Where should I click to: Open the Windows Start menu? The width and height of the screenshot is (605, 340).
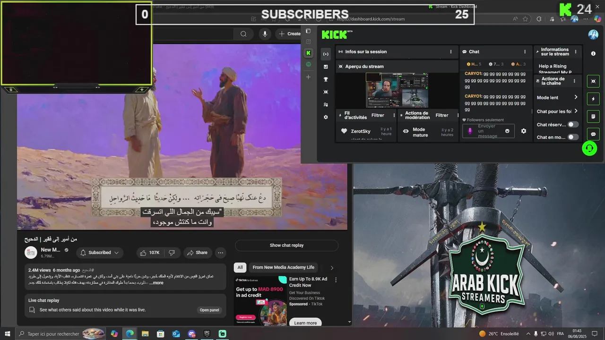[x=8, y=334]
